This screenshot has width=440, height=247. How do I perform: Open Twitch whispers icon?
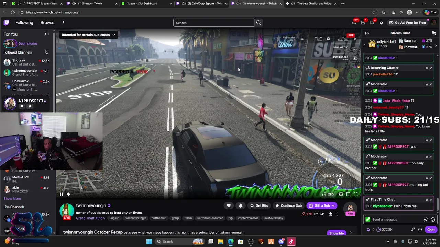tap(372, 23)
